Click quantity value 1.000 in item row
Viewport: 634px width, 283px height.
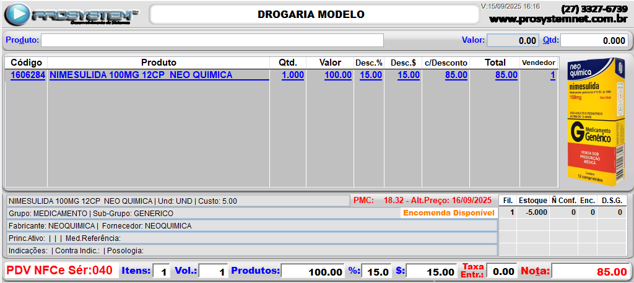click(292, 75)
